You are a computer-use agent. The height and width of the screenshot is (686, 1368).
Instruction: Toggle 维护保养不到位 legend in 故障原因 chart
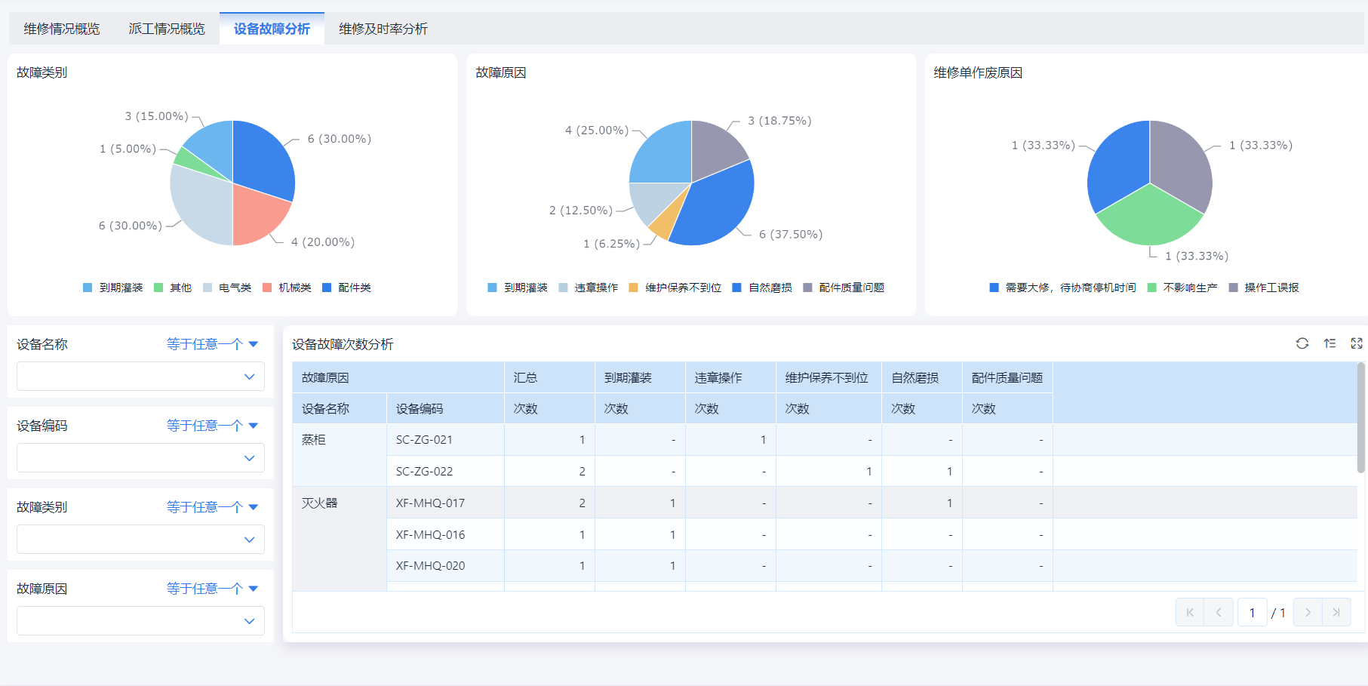pos(675,288)
